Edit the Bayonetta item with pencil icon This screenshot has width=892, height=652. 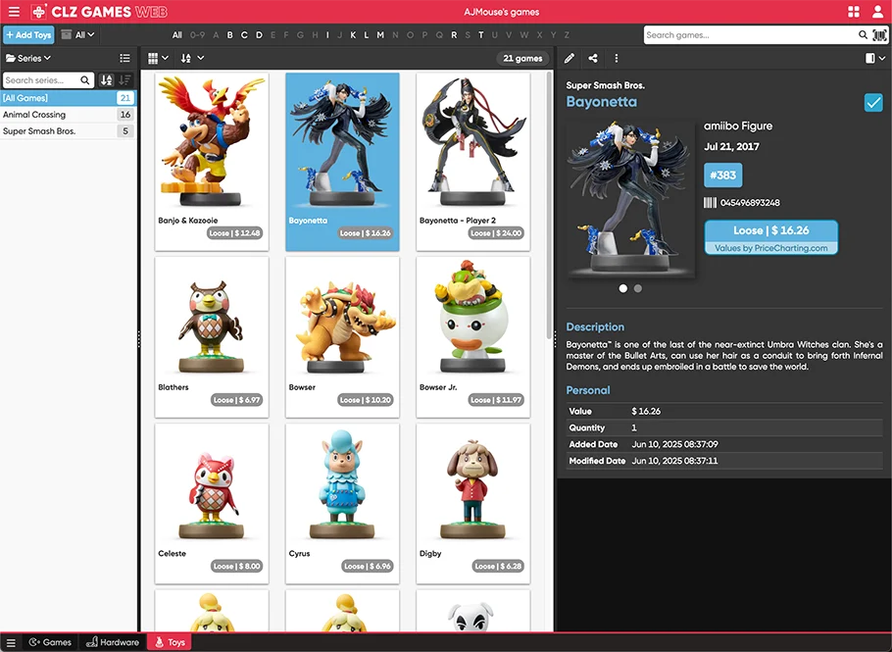[569, 58]
